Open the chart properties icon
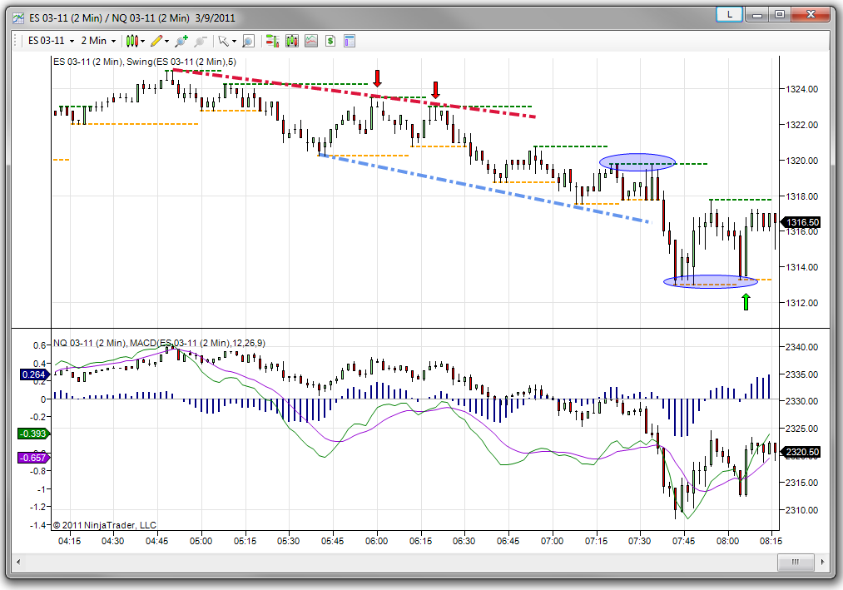Screen dimensions: 843x590 pyautogui.click(x=350, y=40)
